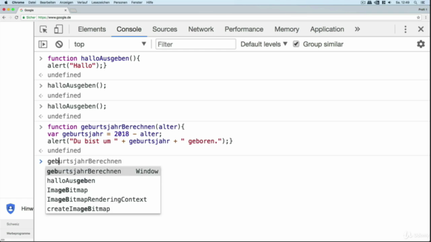Open the Chrome menu in menu bar
This screenshot has width=431, height=242.
[18, 3]
